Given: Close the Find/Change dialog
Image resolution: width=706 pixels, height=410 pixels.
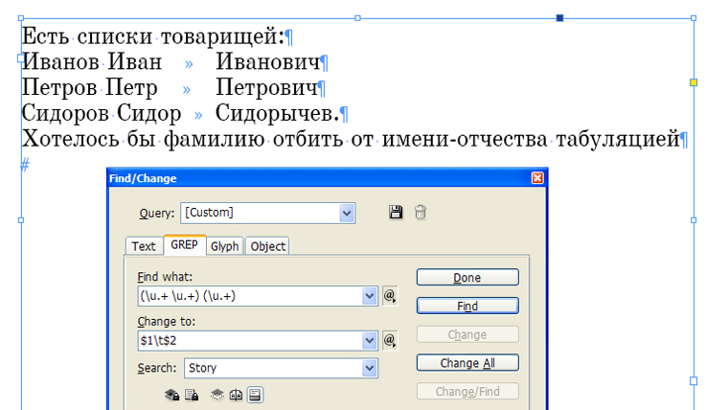Looking at the screenshot, I should pyautogui.click(x=537, y=178).
